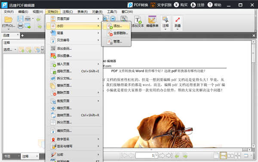Viewport: 258px width, 162px height.
Task: Select 替换页面... menu item
Action: (x=74, y=85)
